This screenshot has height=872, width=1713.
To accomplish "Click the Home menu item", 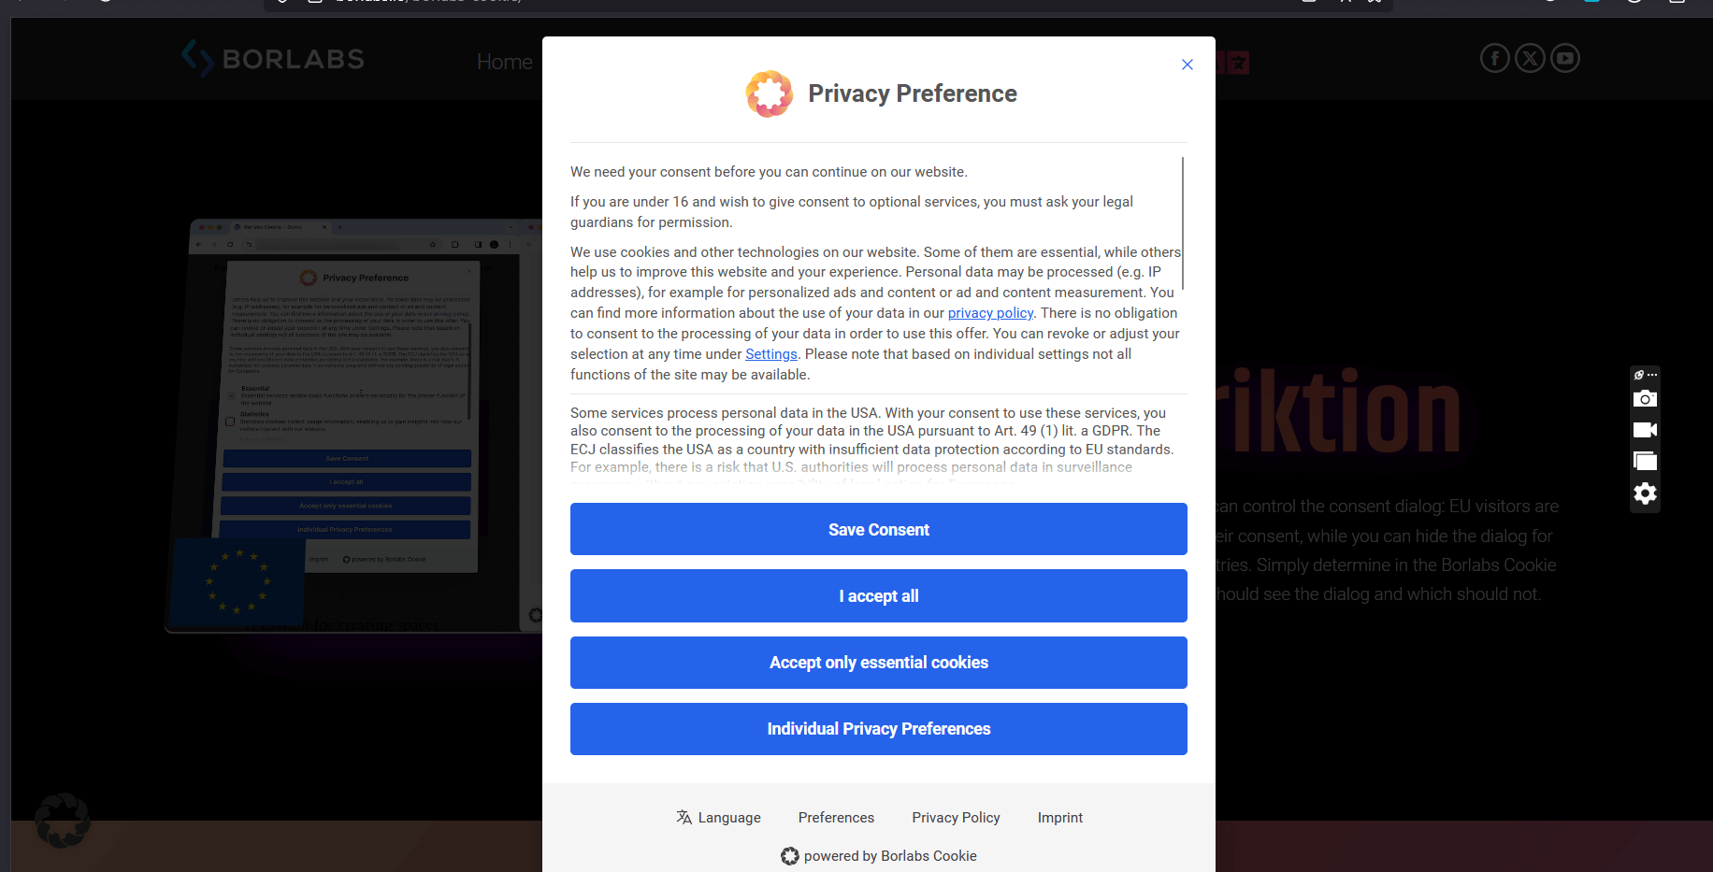I will pyautogui.click(x=504, y=62).
